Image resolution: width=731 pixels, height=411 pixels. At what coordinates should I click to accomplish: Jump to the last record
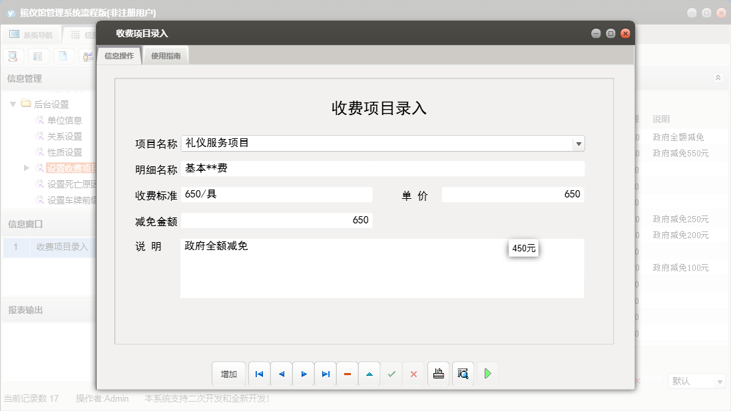point(326,374)
